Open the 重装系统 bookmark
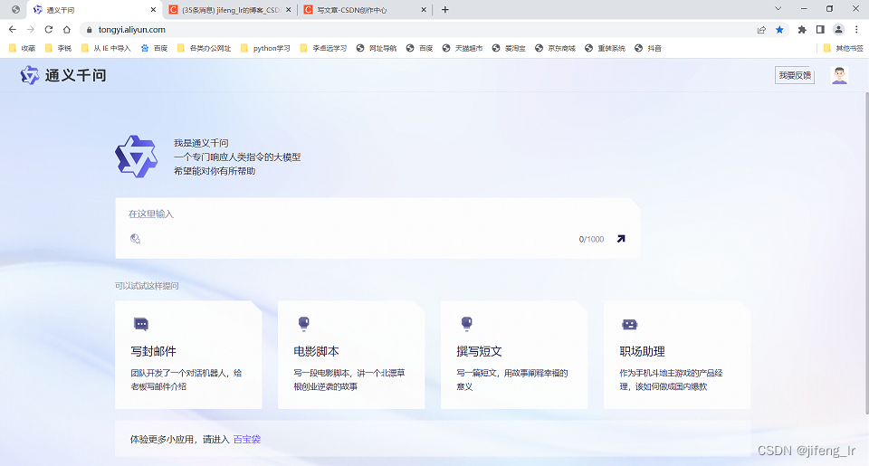The height and width of the screenshot is (466, 869). click(605, 48)
